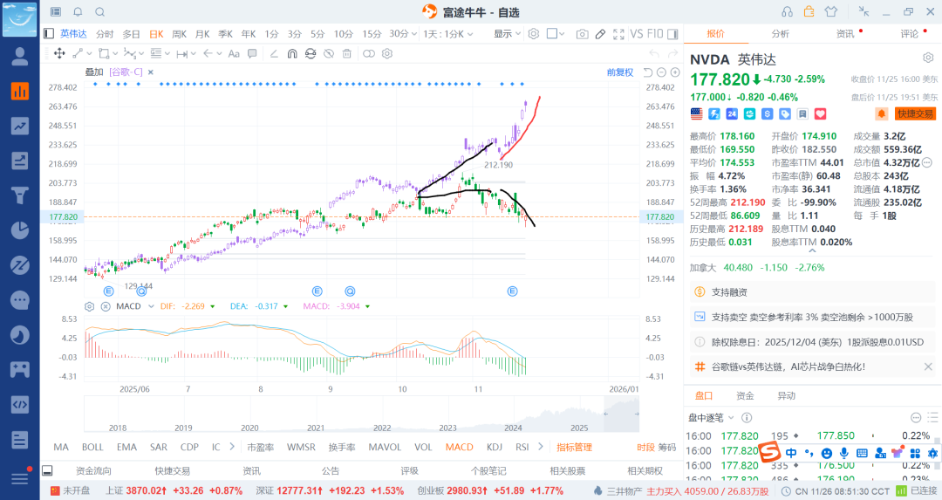Toggle the right quote side panel
This screenshot has width=942, height=500.
(x=672, y=34)
